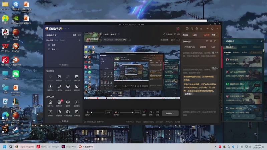Switch to the 活跃度 tab
267x150 pixels.
click(203, 47)
